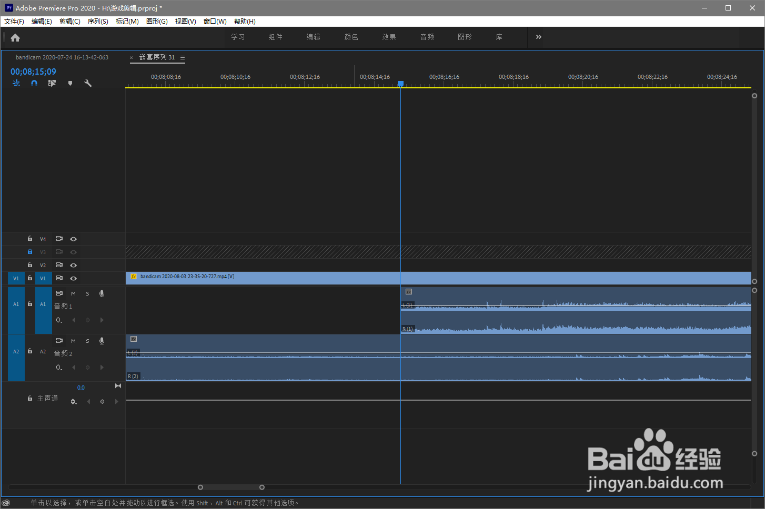Click master volume value 0.0

tap(81, 388)
